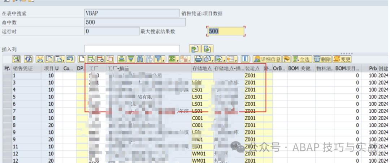Viewport: 390px width, 163px height.
Task: Click the Copy text icon
Action: pyautogui.click(x=49, y=59)
